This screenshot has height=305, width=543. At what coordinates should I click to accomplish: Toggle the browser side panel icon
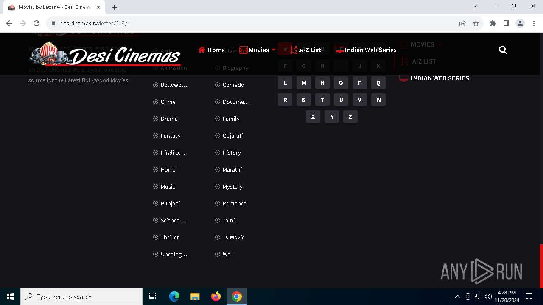(x=507, y=23)
